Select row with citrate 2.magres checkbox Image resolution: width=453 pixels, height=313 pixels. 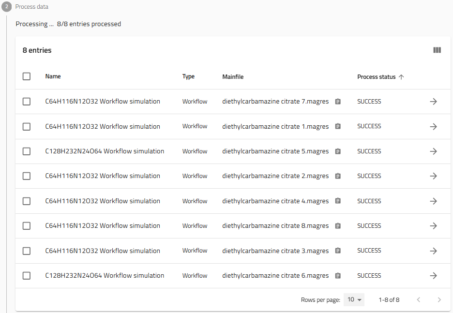27,176
